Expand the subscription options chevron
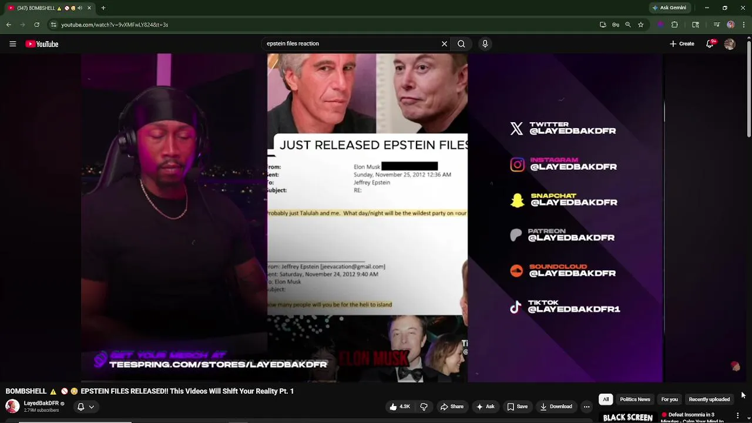 [92, 407]
